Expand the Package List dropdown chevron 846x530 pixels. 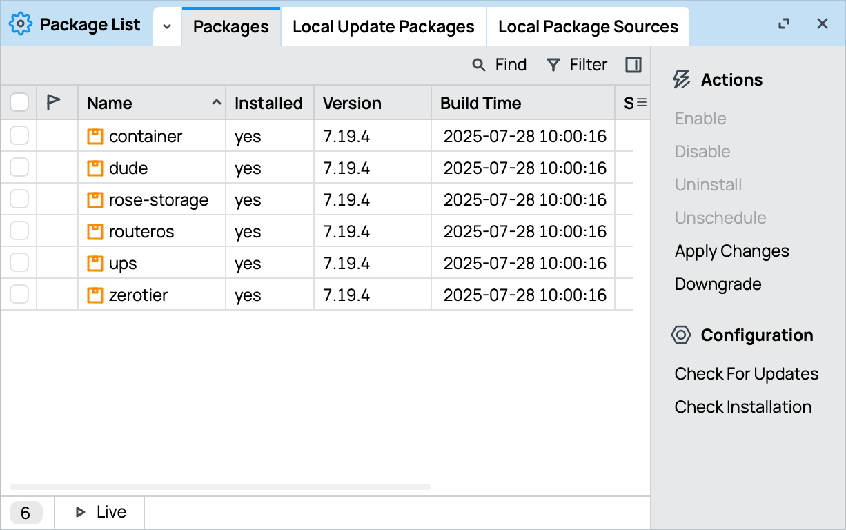pyautogui.click(x=166, y=26)
